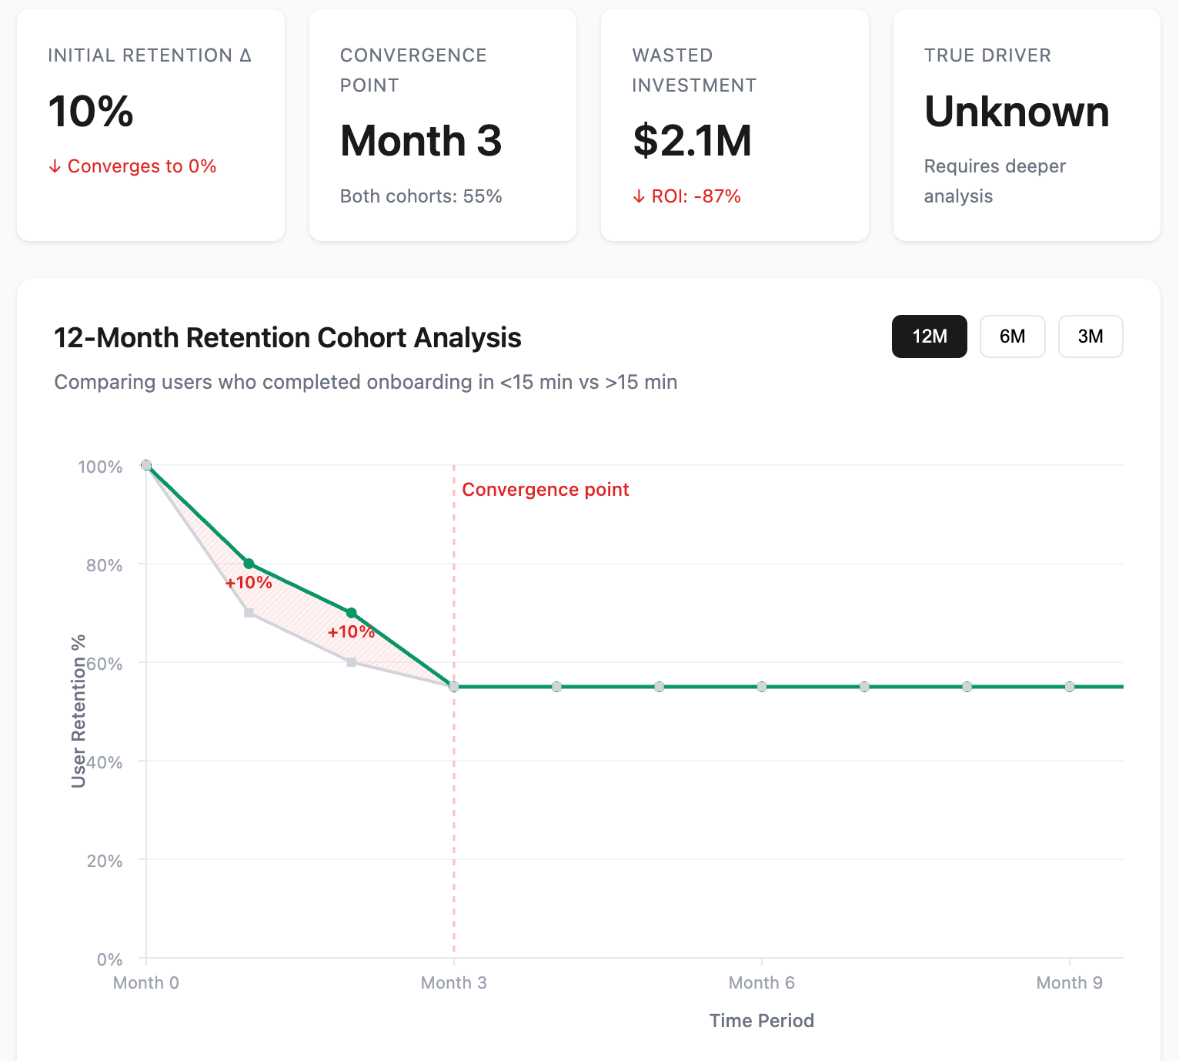This screenshot has height=1061, width=1179.
Task: Click the 'Month 3' headline value
Action: coord(421,141)
